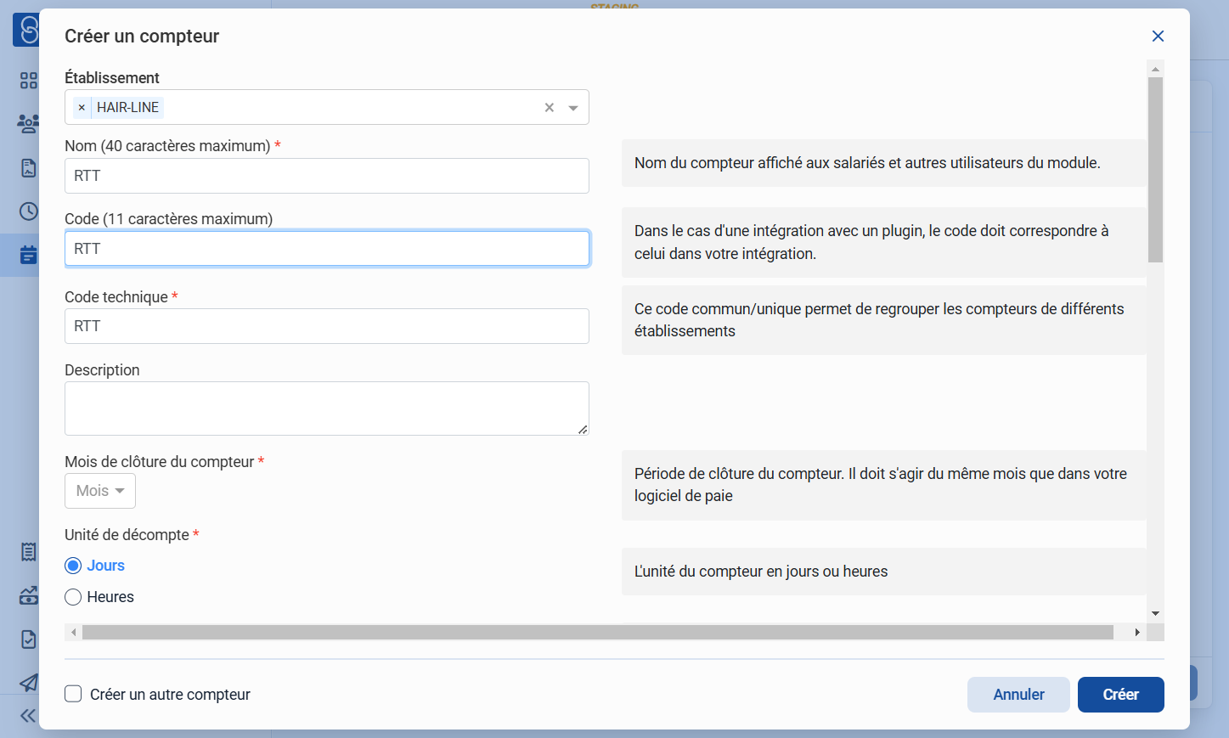
Task: Click the app logo in sidebar
Action: pos(26,30)
